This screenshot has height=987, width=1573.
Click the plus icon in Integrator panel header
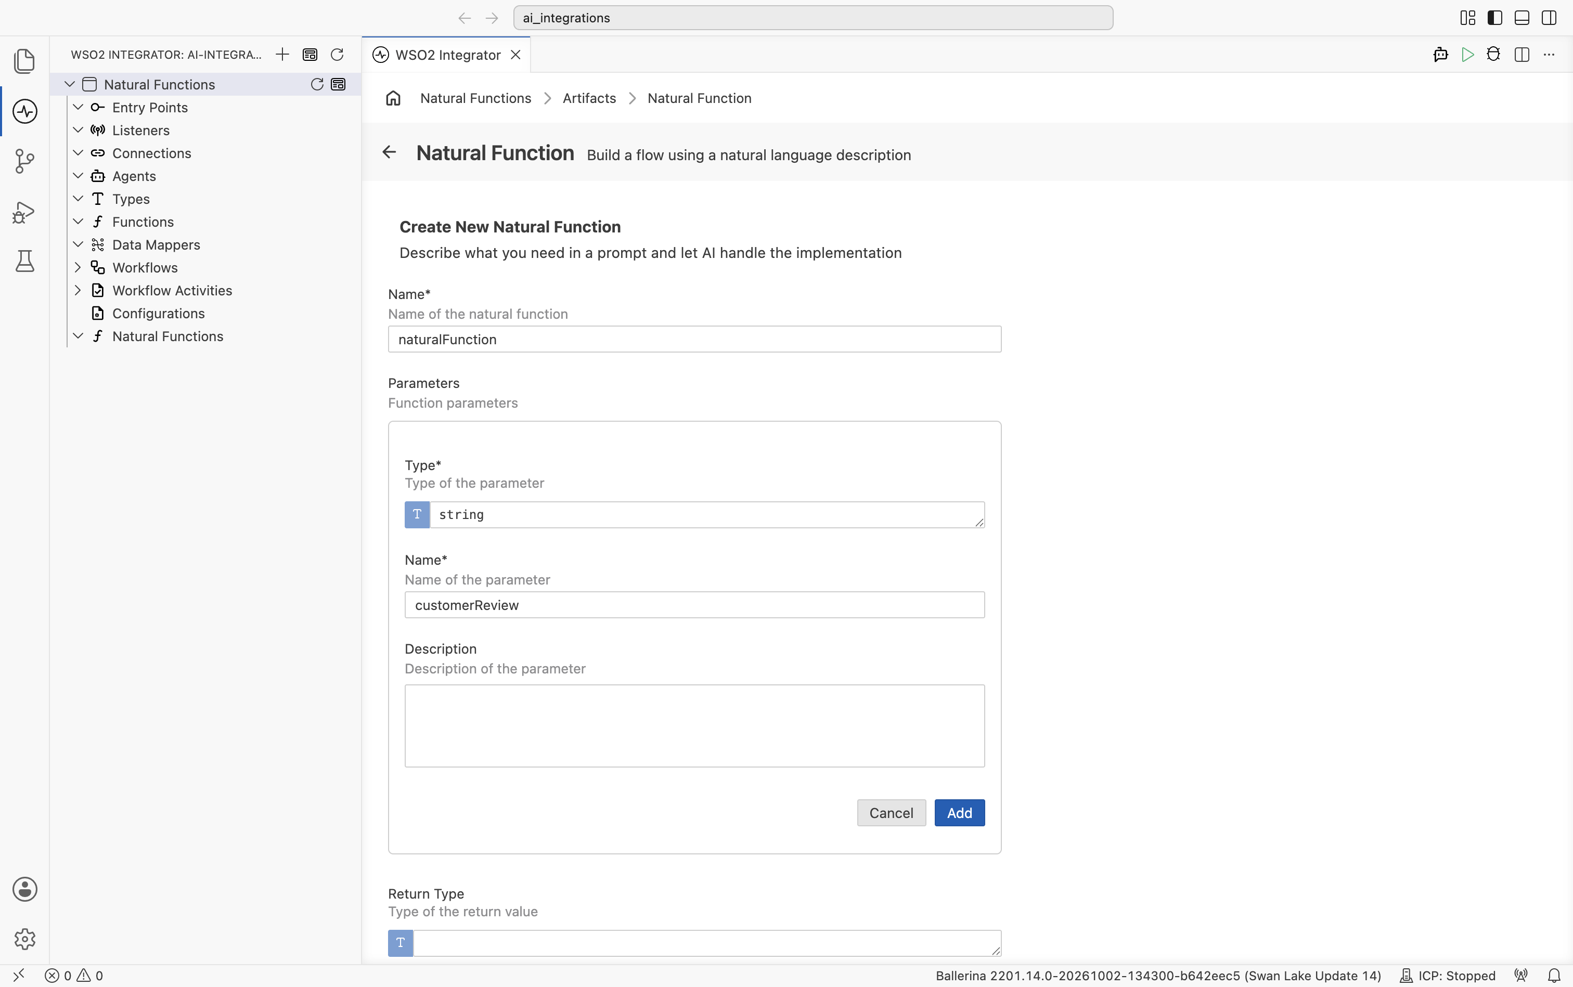click(x=282, y=54)
